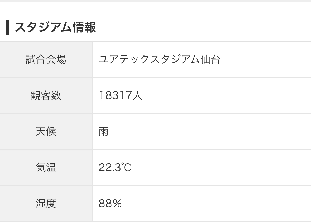311x223 pixels.
Task: Select the 観客数 label cell
Action: (x=46, y=95)
